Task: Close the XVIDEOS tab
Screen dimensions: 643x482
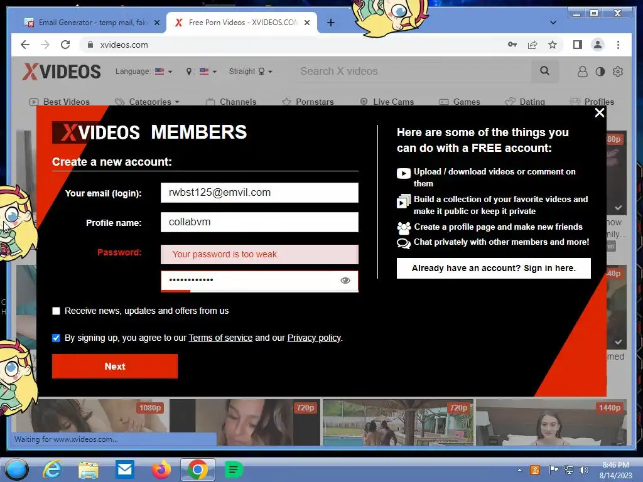Action: (306, 23)
